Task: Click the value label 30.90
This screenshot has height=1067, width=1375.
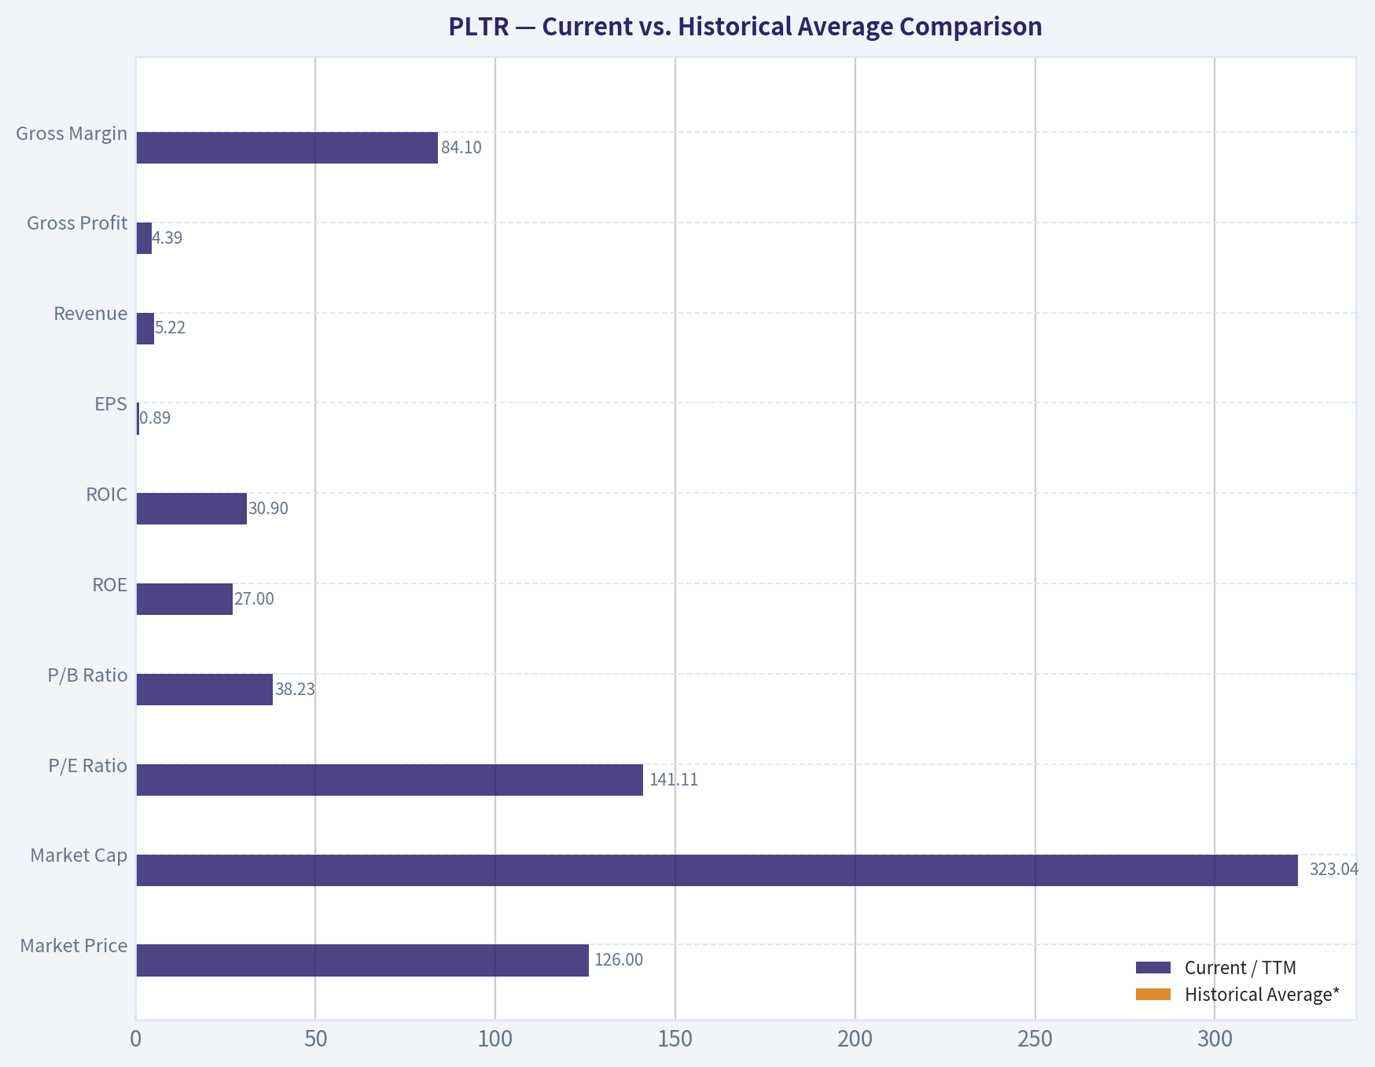Action: (268, 509)
